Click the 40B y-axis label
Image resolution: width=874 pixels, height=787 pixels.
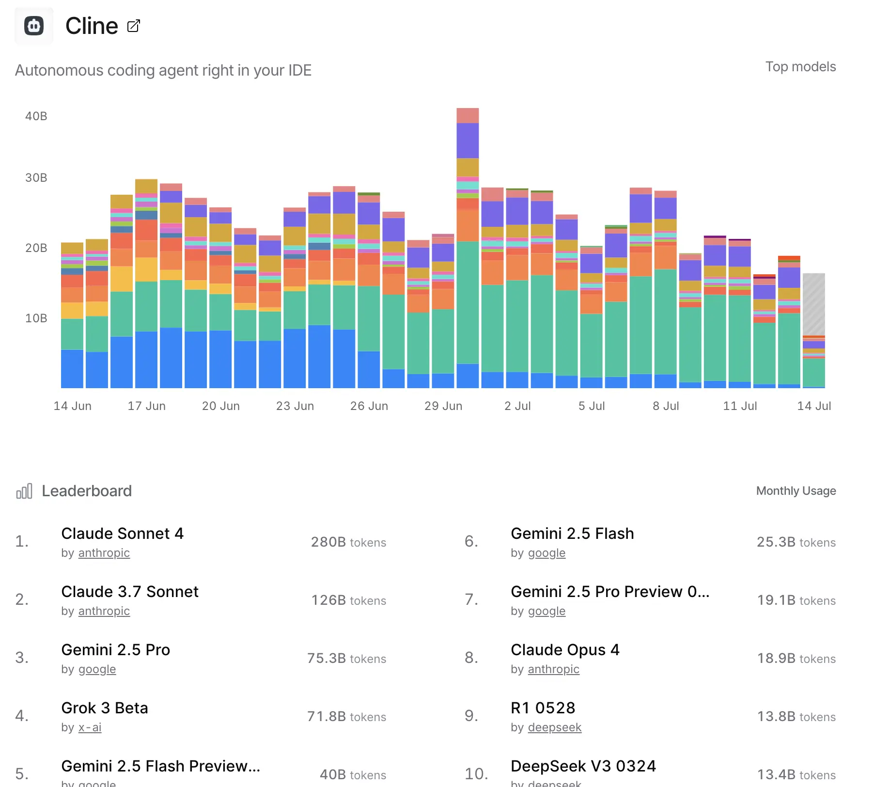[36, 116]
